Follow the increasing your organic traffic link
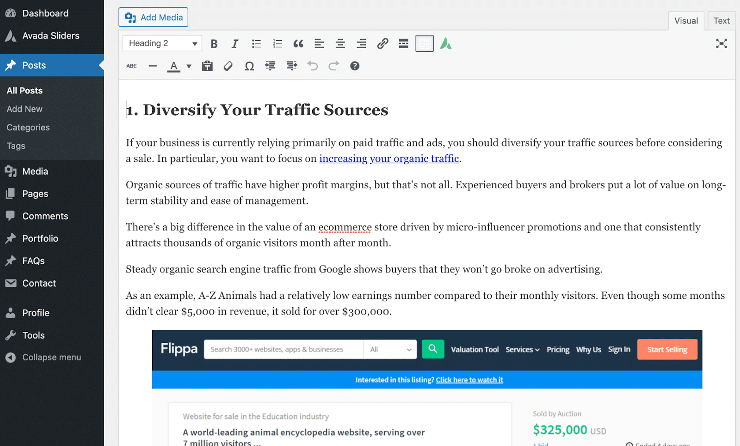This screenshot has width=740, height=446. point(388,158)
